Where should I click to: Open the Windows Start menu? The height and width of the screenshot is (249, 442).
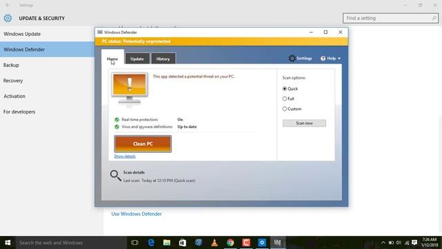coord(8,243)
